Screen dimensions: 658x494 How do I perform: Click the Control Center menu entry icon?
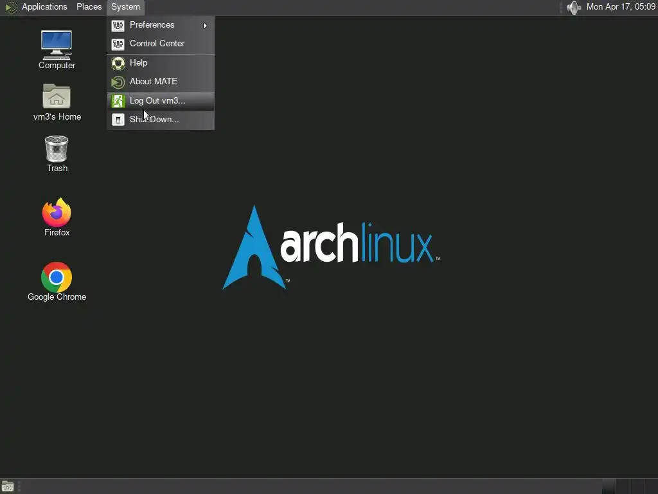click(x=118, y=44)
